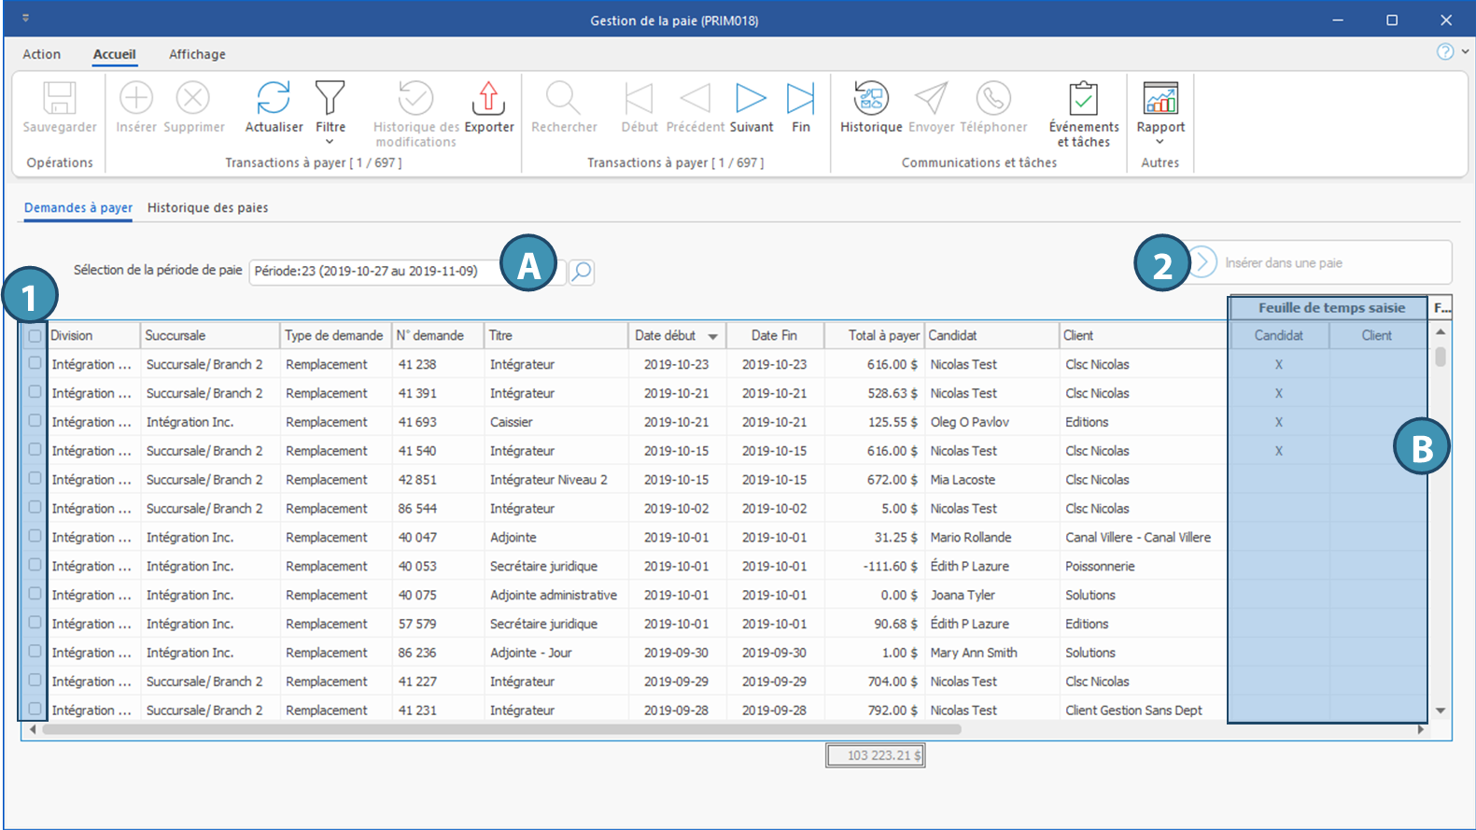
Task: Switch to the Affichage ribbon tab
Action: click(x=197, y=54)
